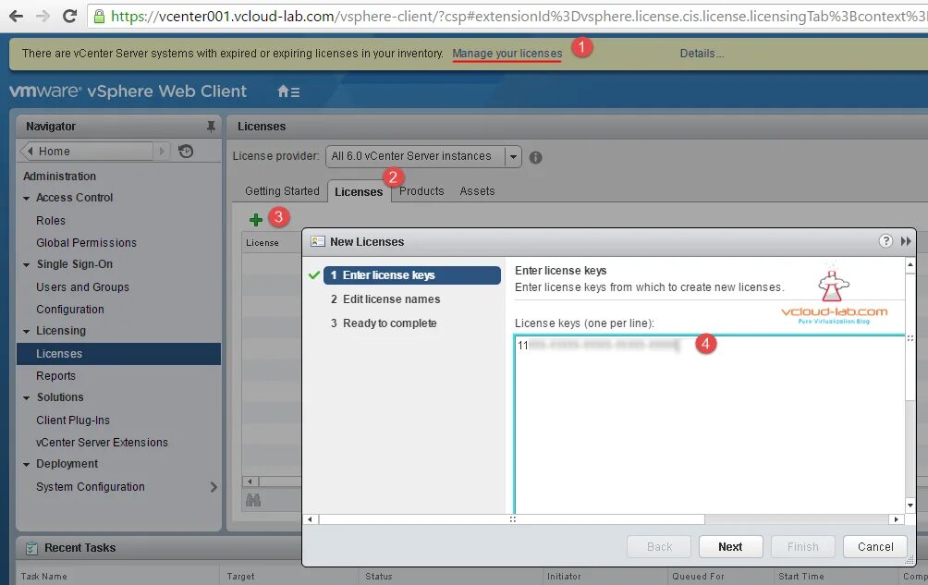The width and height of the screenshot is (928, 585).
Task: Click the double-arrow maximize icon on dialog
Action: [x=903, y=241]
